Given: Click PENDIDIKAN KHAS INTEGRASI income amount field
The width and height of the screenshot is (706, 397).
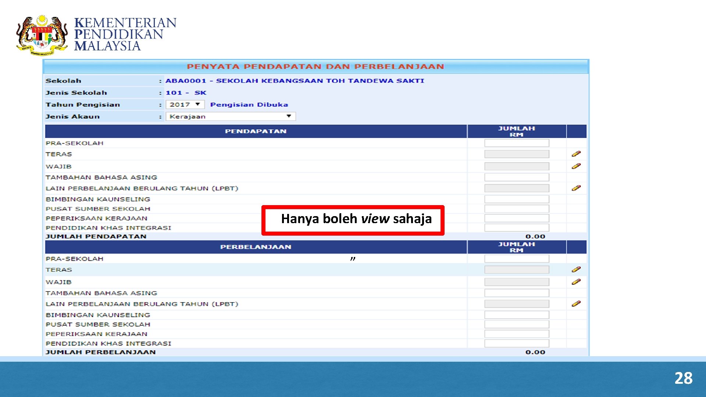Looking at the screenshot, I should (517, 228).
